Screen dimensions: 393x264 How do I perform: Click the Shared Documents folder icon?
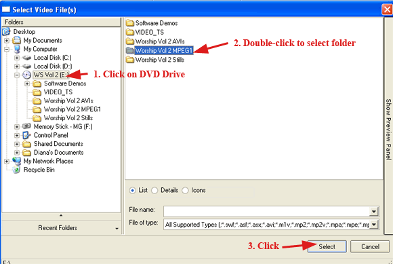pyautogui.click(x=26, y=144)
